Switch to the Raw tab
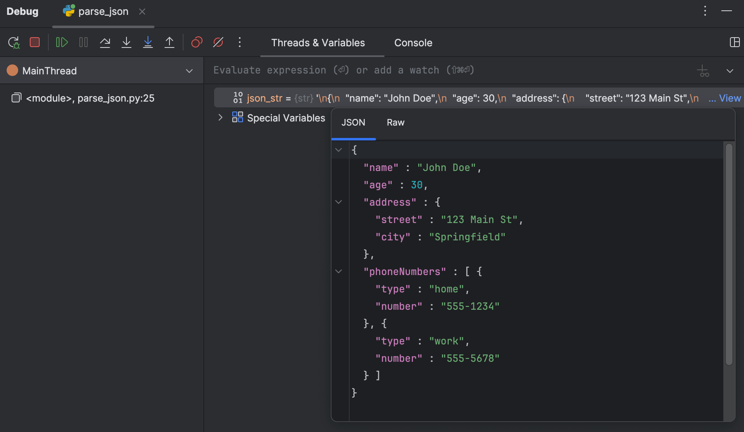The width and height of the screenshot is (744, 432). (395, 122)
